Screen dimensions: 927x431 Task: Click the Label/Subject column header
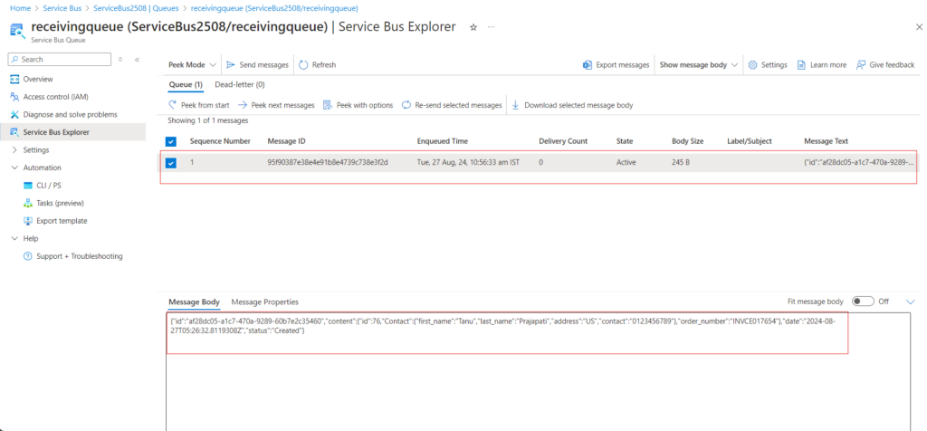pyautogui.click(x=749, y=141)
